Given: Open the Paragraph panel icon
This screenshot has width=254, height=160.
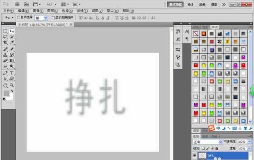Looking at the screenshot, I should coord(187,39).
